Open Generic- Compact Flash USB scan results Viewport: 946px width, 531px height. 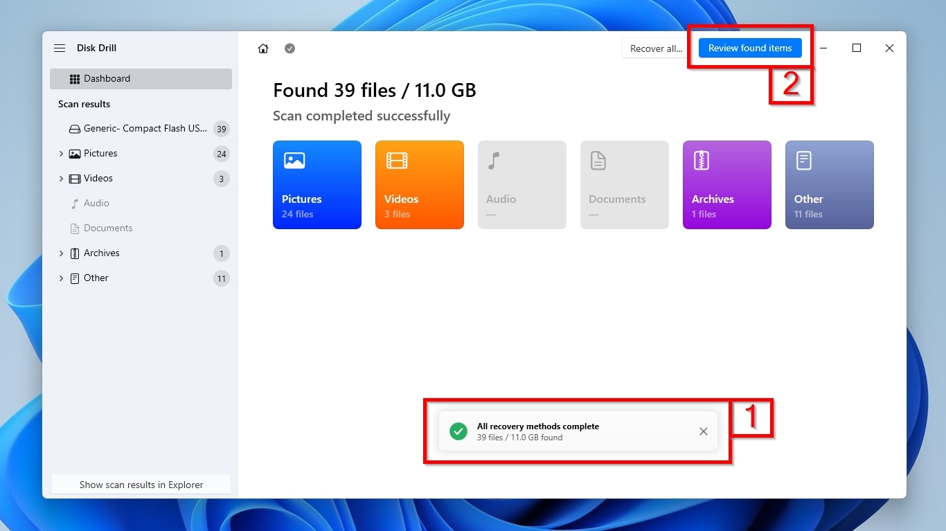pos(141,129)
